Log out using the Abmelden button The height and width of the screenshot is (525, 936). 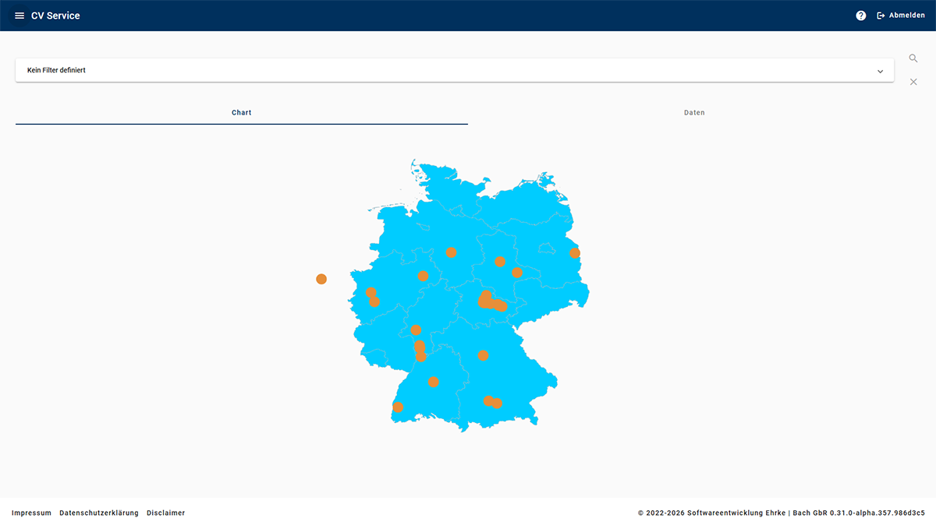[901, 16]
